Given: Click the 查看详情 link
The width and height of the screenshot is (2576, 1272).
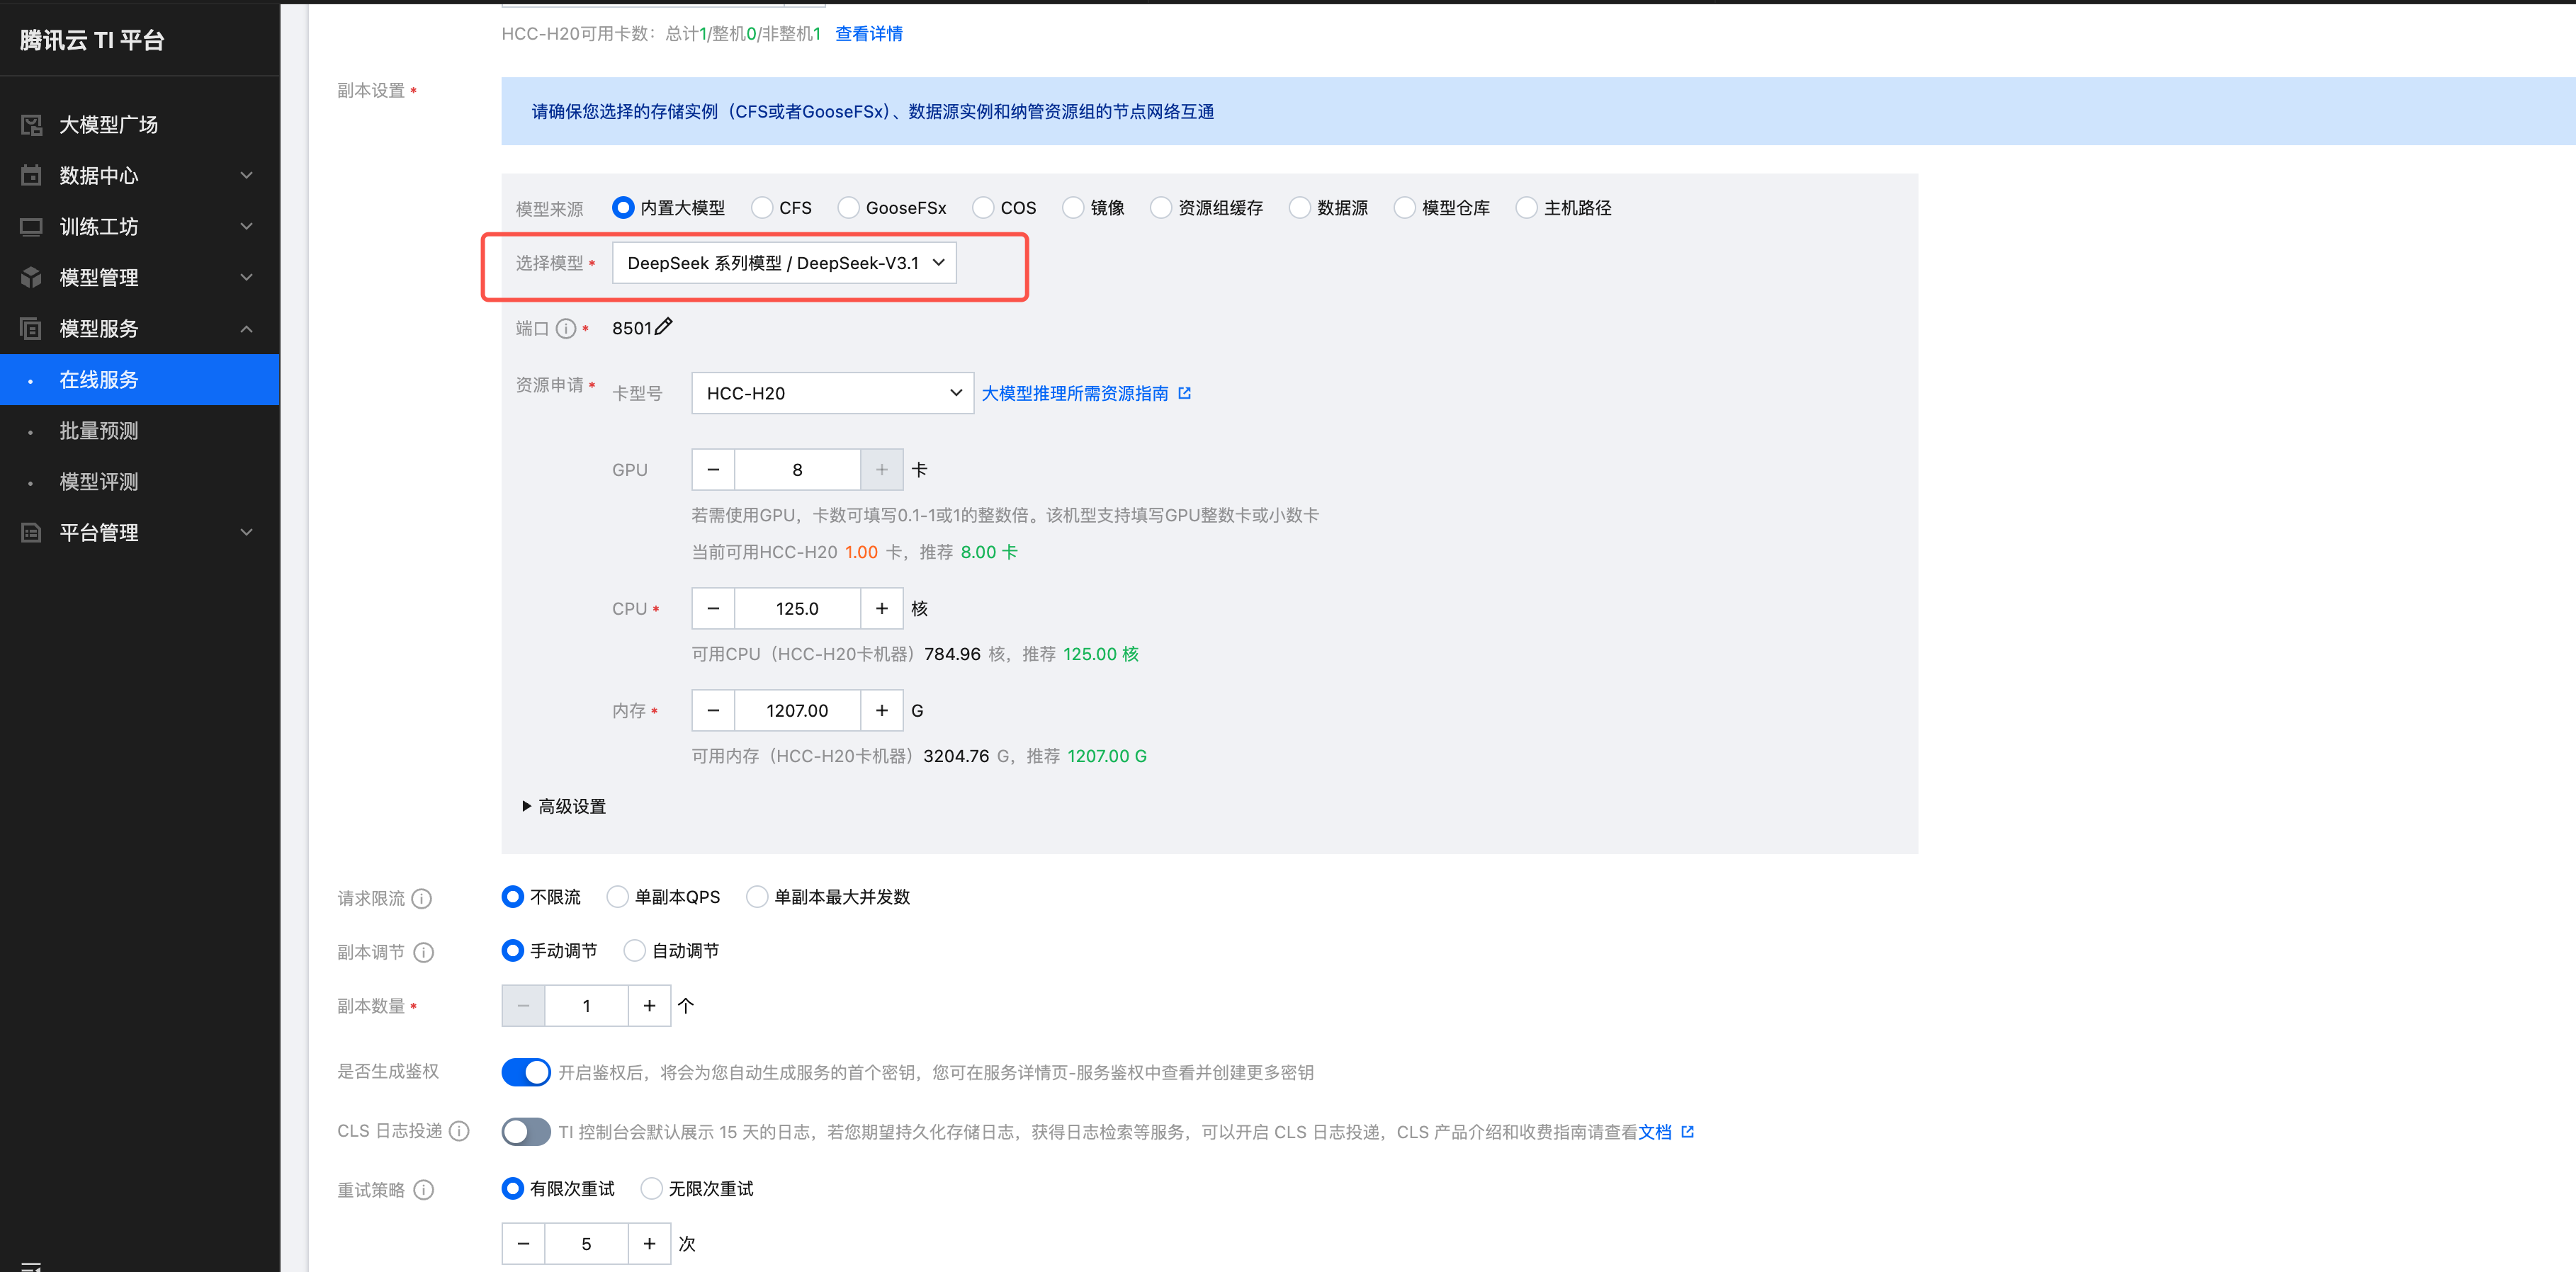Looking at the screenshot, I should (868, 34).
